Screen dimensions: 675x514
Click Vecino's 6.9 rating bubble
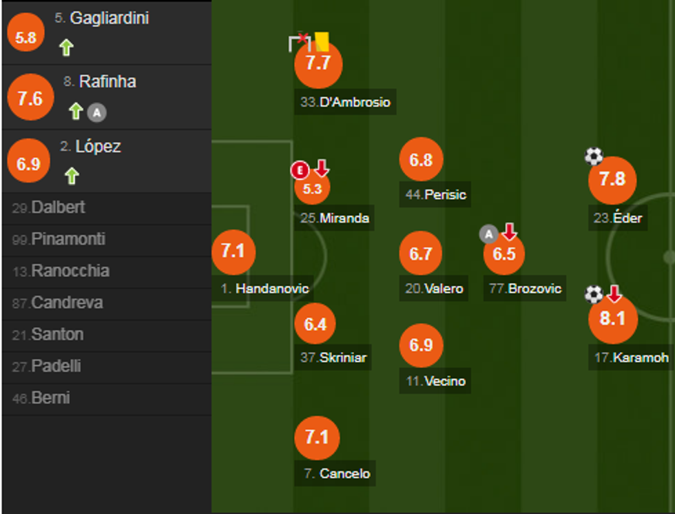click(x=421, y=345)
